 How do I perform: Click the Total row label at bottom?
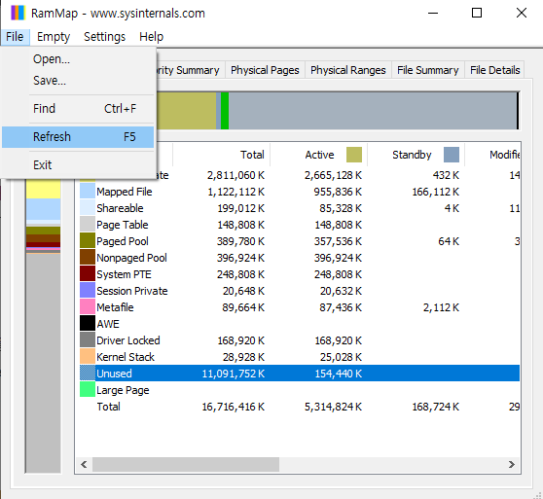(x=108, y=407)
